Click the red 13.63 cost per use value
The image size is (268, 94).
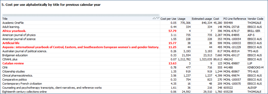pos(172,63)
